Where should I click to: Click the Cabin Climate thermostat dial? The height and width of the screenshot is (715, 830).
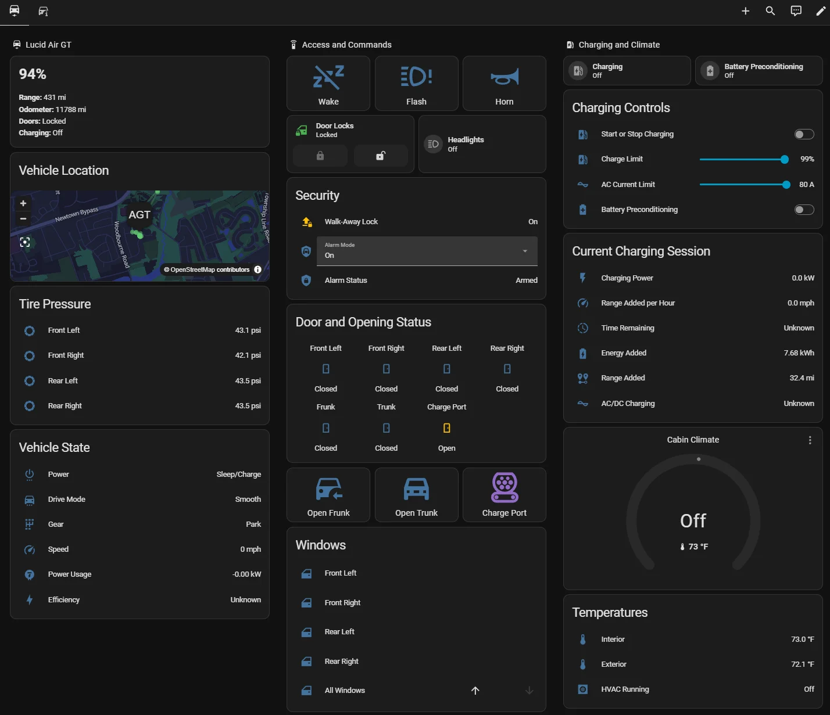693,513
